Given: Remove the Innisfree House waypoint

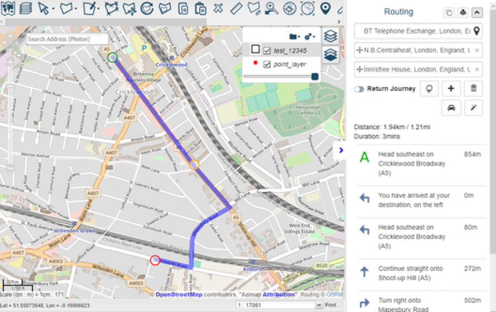Looking at the screenshot, I should (x=477, y=69).
